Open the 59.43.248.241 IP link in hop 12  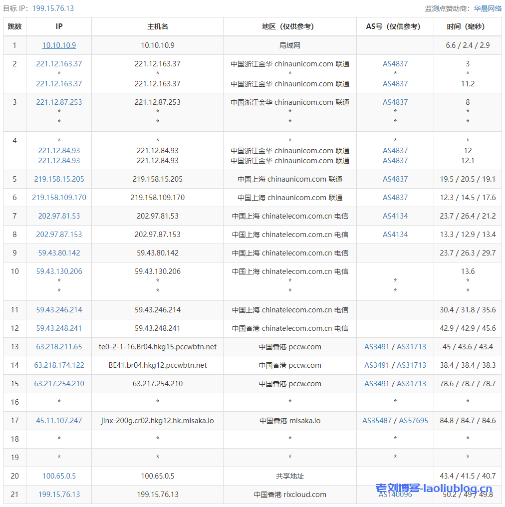tap(59, 328)
